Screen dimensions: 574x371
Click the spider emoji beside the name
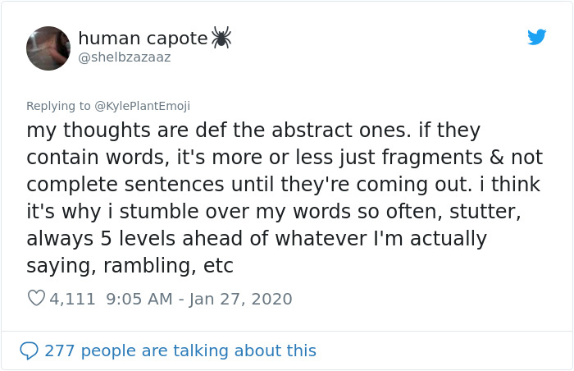pos(221,37)
